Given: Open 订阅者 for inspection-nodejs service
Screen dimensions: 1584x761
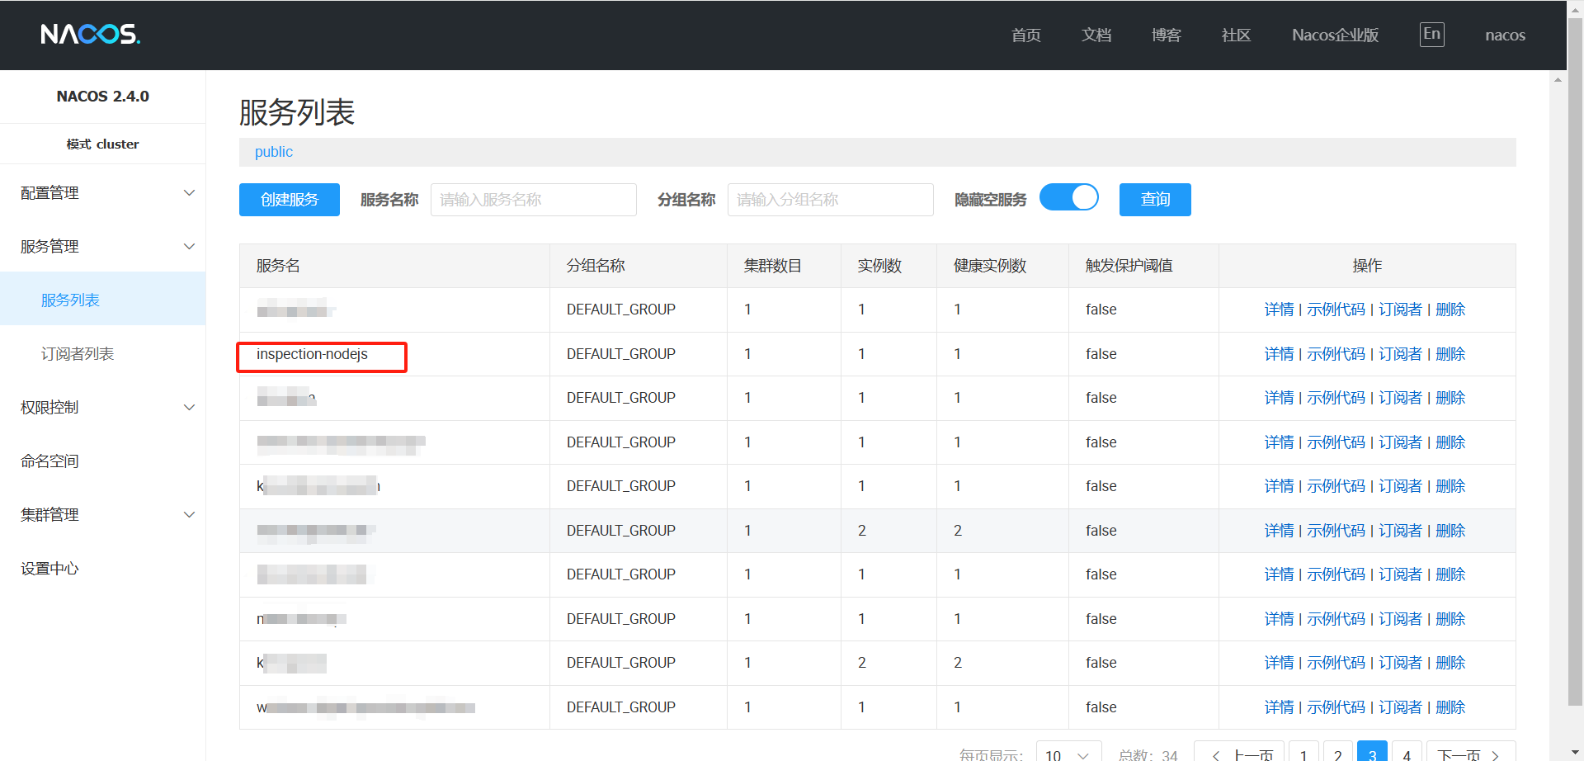Looking at the screenshot, I should click(1401, 354).
